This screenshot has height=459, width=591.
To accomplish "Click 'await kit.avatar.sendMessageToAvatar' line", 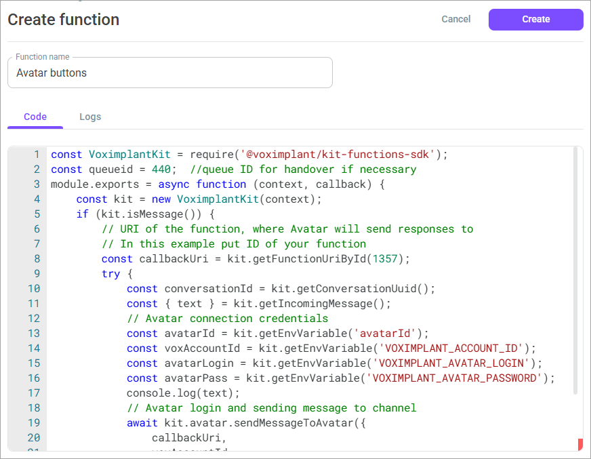I will click(246, 423).
